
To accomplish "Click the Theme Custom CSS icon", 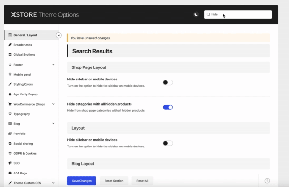I will pos(10,183).
